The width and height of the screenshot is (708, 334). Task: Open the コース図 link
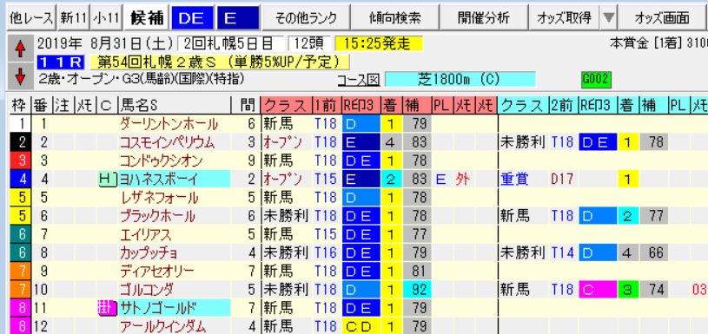click(359, 80)
